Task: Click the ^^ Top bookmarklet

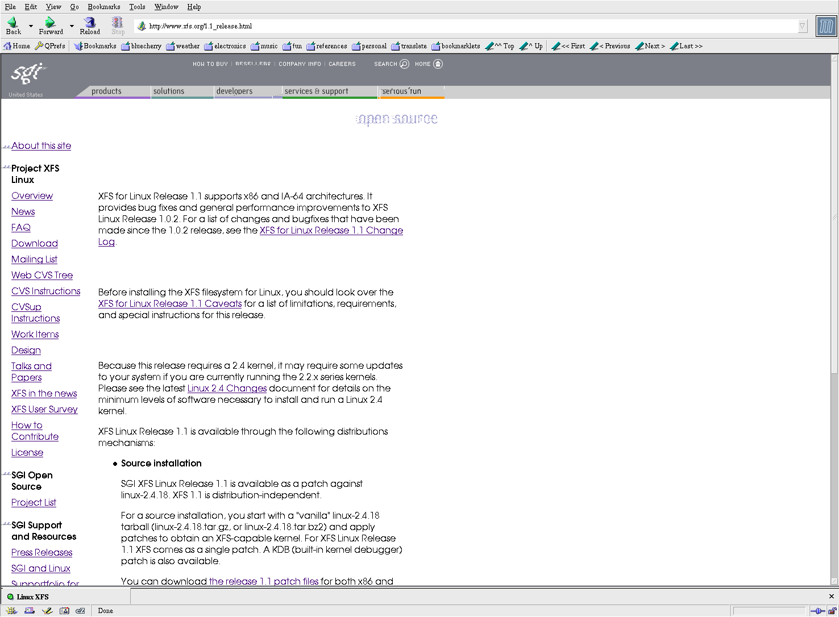Action: coord(500,46)
